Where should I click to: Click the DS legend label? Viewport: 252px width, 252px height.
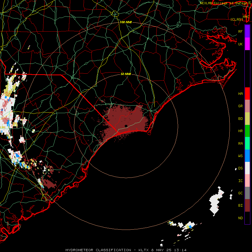coord(241,168)
